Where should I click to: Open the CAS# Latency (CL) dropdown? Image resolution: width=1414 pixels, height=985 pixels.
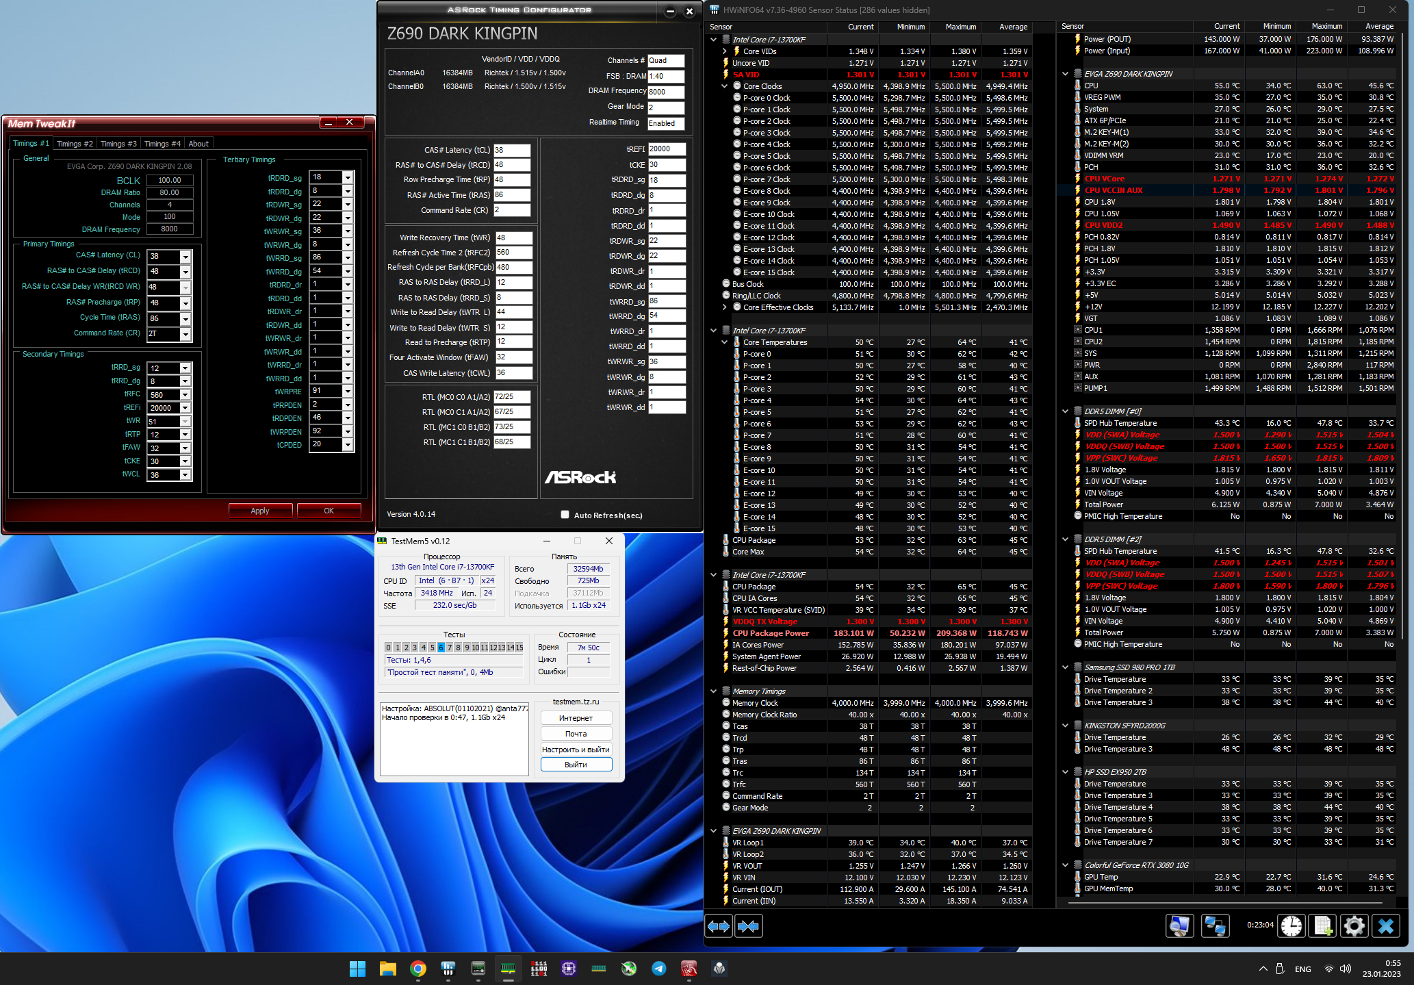(x=185, y=256)
